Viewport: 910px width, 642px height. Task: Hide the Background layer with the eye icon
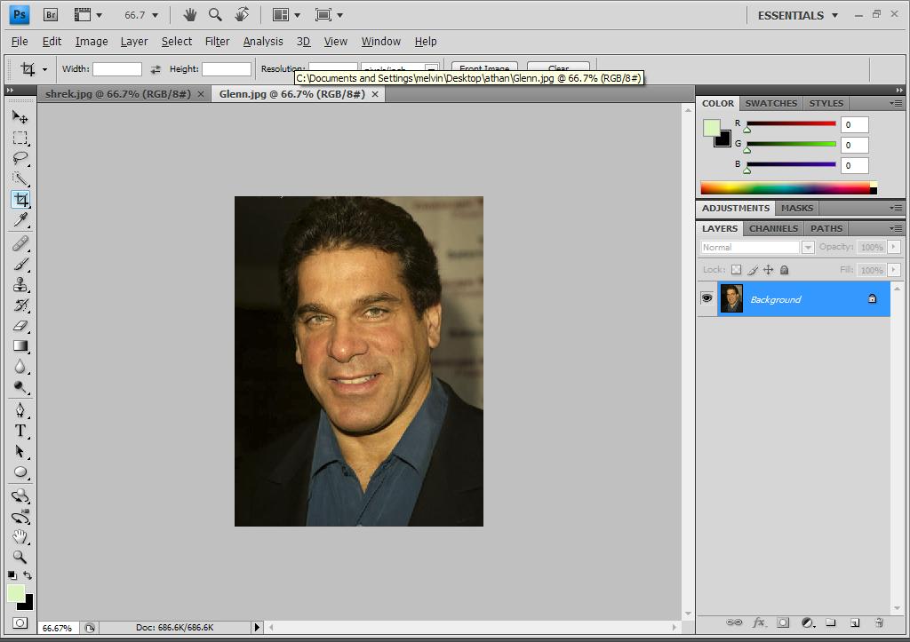pyautogui.click(x=706, y=298)
